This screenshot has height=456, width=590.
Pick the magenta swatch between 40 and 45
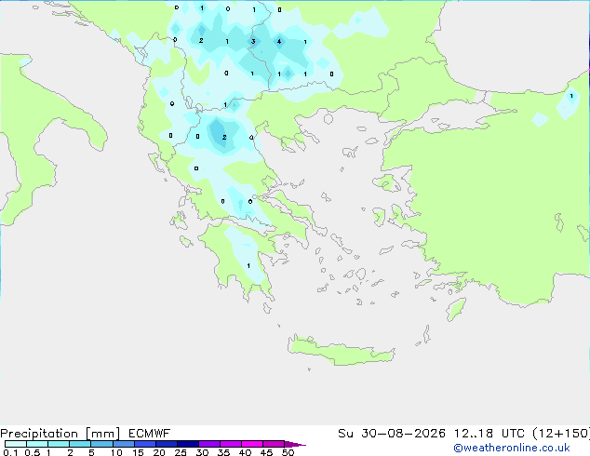click(x=252, y=444)
